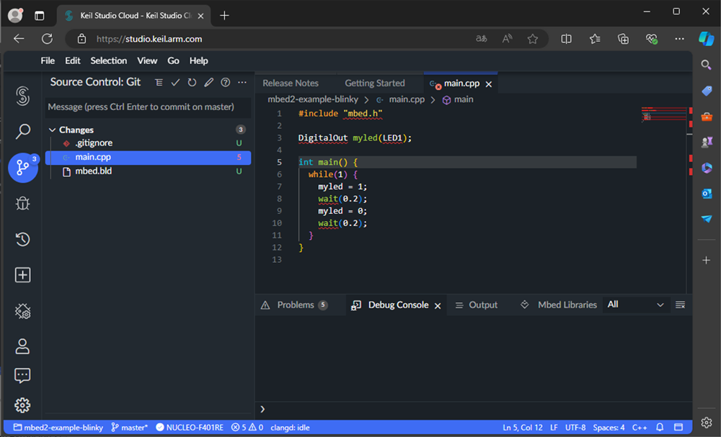Click the browser back arrow
Screen dimensions: 721x437
(19, 39)
